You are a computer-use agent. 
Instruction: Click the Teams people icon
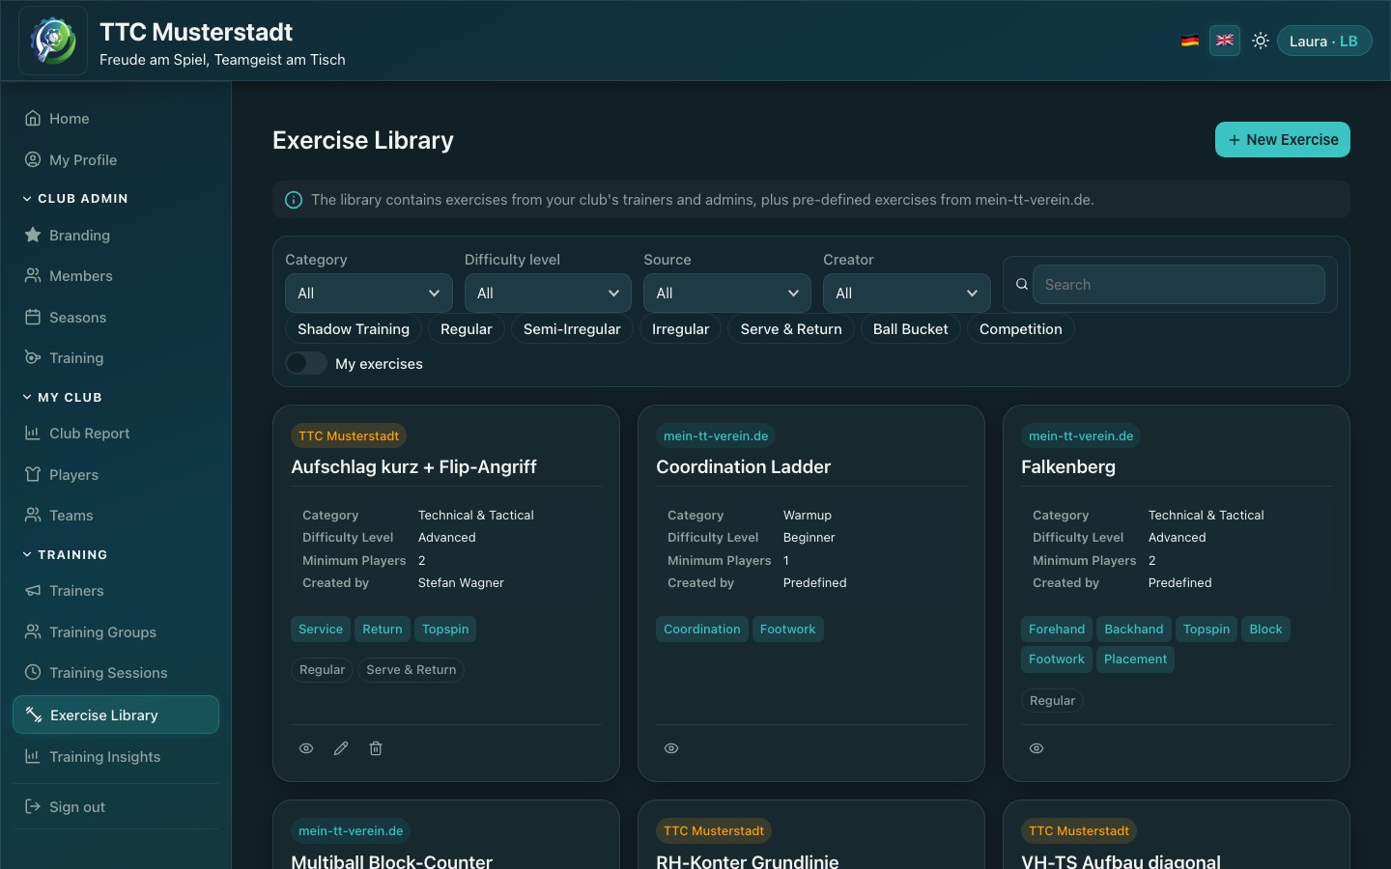(x=33, y=516)
